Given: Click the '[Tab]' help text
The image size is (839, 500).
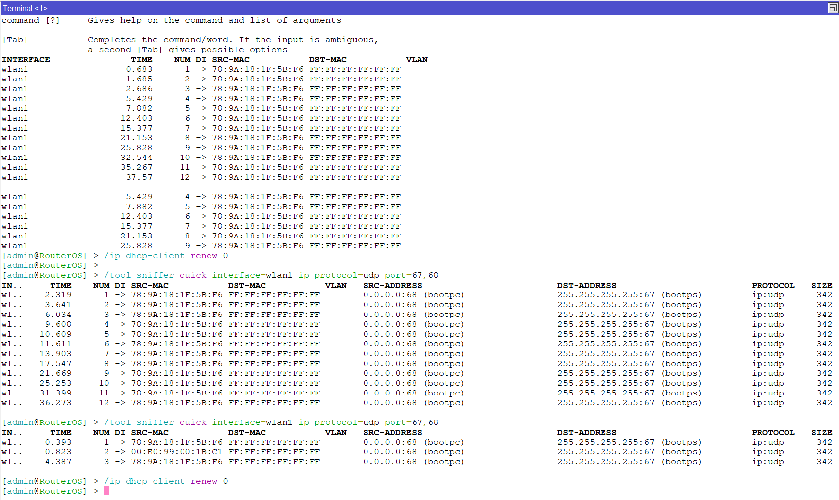Looking at the screenshot, I should [15, 40].
